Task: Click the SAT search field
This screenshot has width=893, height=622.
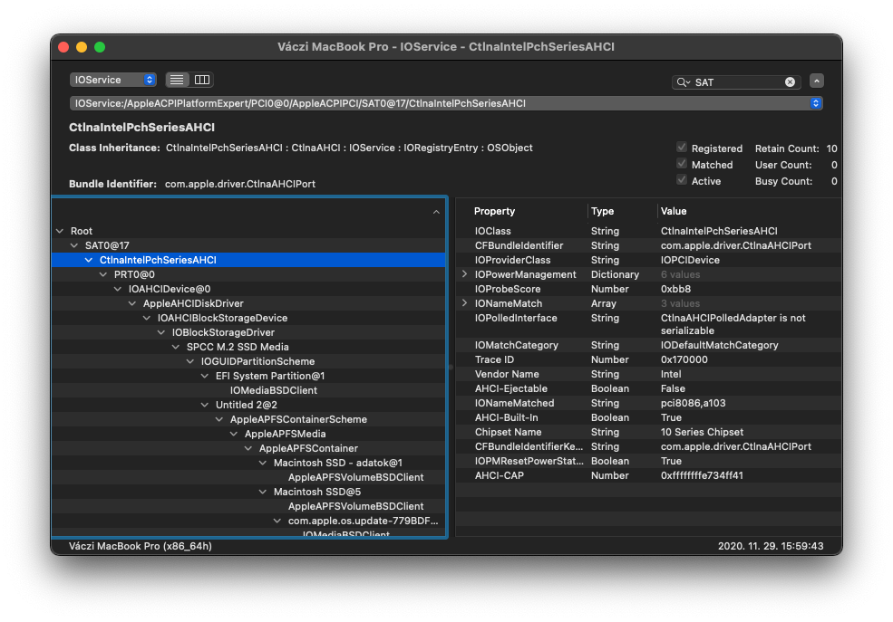Action: 736,81
